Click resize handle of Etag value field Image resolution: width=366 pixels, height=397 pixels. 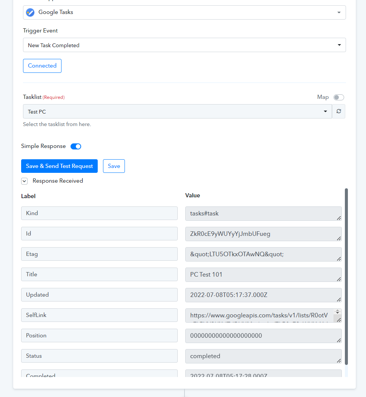pyautogui.click(x=339, y=259)
